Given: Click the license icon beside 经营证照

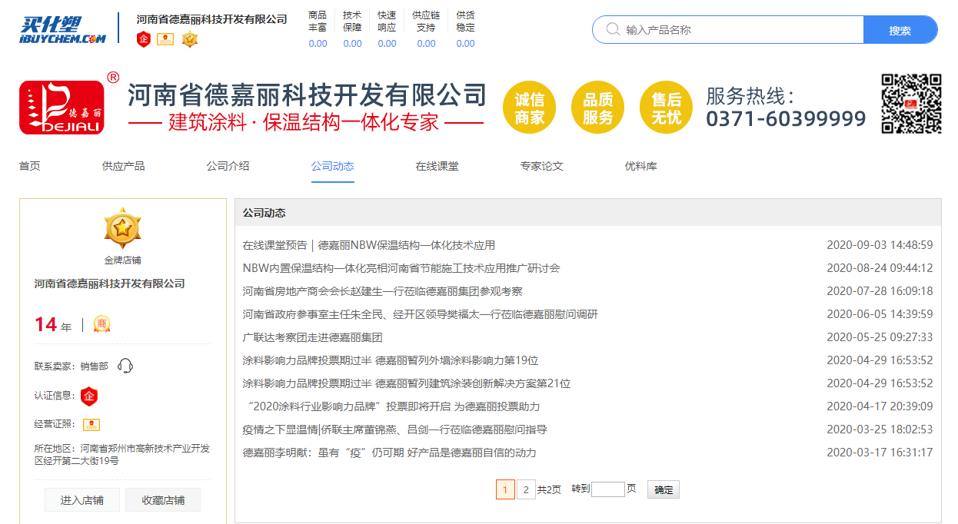Looking at the screenshot, I should click(91, 425).
